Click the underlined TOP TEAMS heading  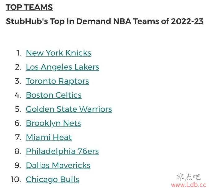(29, 7)
